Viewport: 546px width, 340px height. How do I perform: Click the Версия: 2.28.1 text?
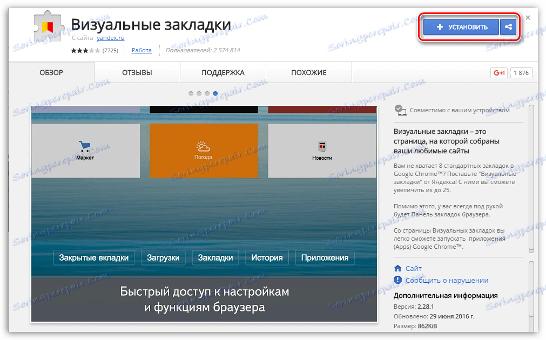tap(414, 307)
